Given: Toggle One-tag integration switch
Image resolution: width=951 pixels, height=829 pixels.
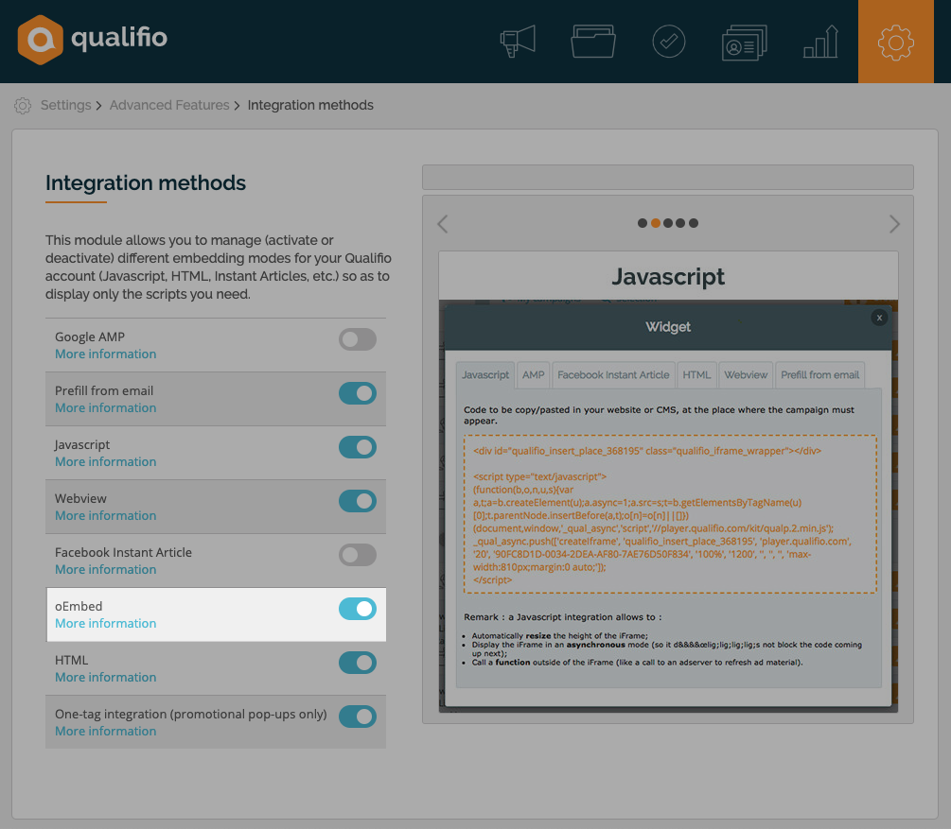Looking at the screenshot, I should [358, 717].
